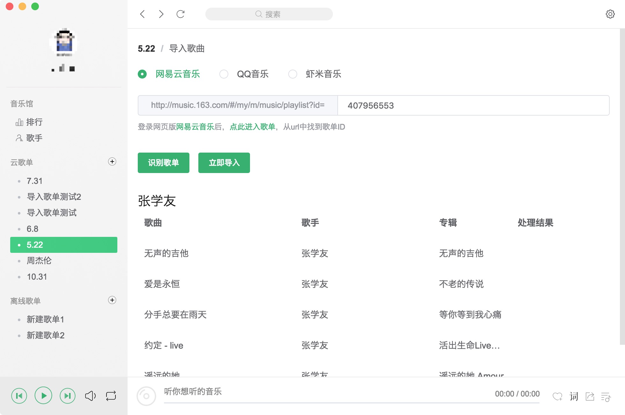Show lyrics with the 词 icon
This screenshot has height=415, width=625.
[574, 396]
